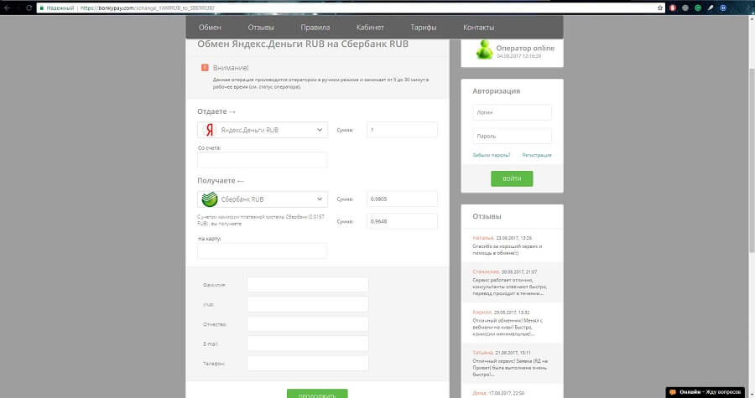Screen dimensions: 755x398
Task: Open the white eyedropper extension icon
Action: coord(711,8)
